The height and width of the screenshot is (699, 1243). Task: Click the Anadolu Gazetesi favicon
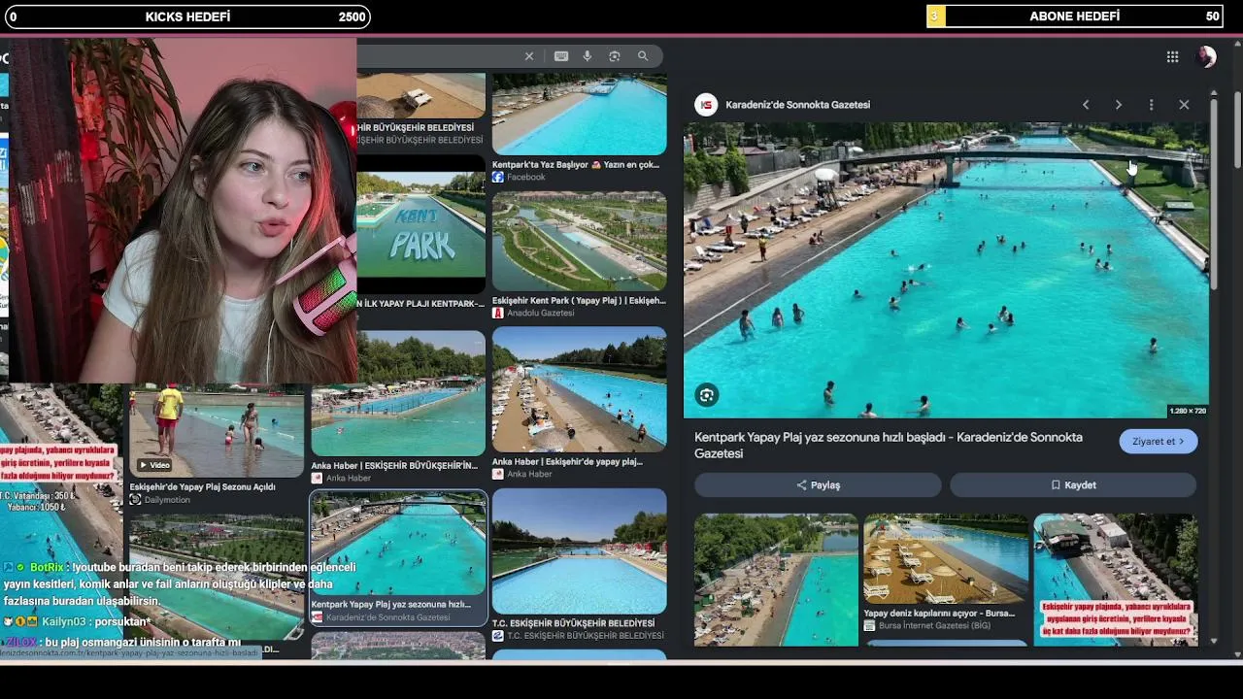tap(498, 314)
